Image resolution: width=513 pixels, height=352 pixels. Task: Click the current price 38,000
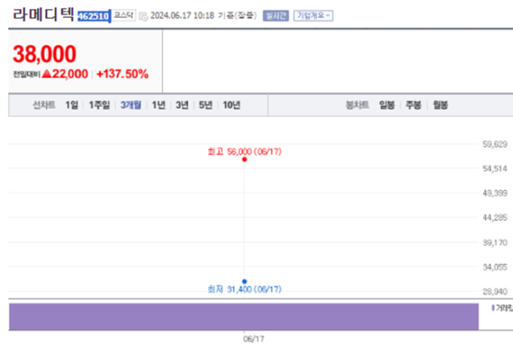44,54
